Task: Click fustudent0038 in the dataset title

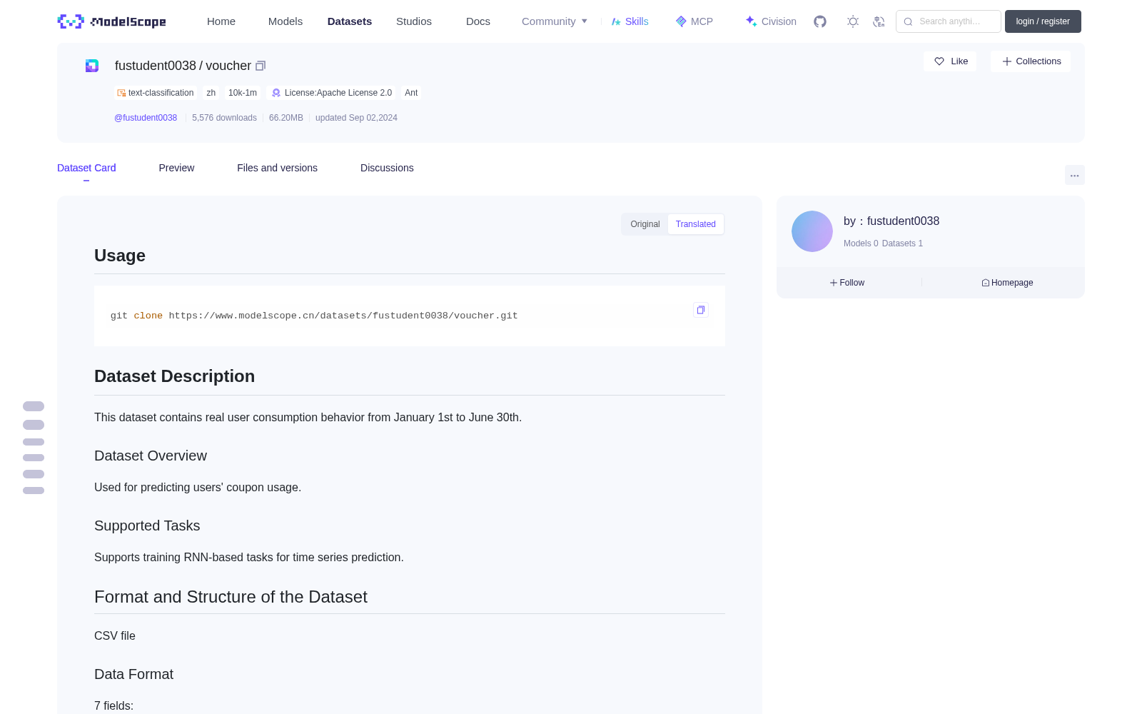Action: [156, 66]
